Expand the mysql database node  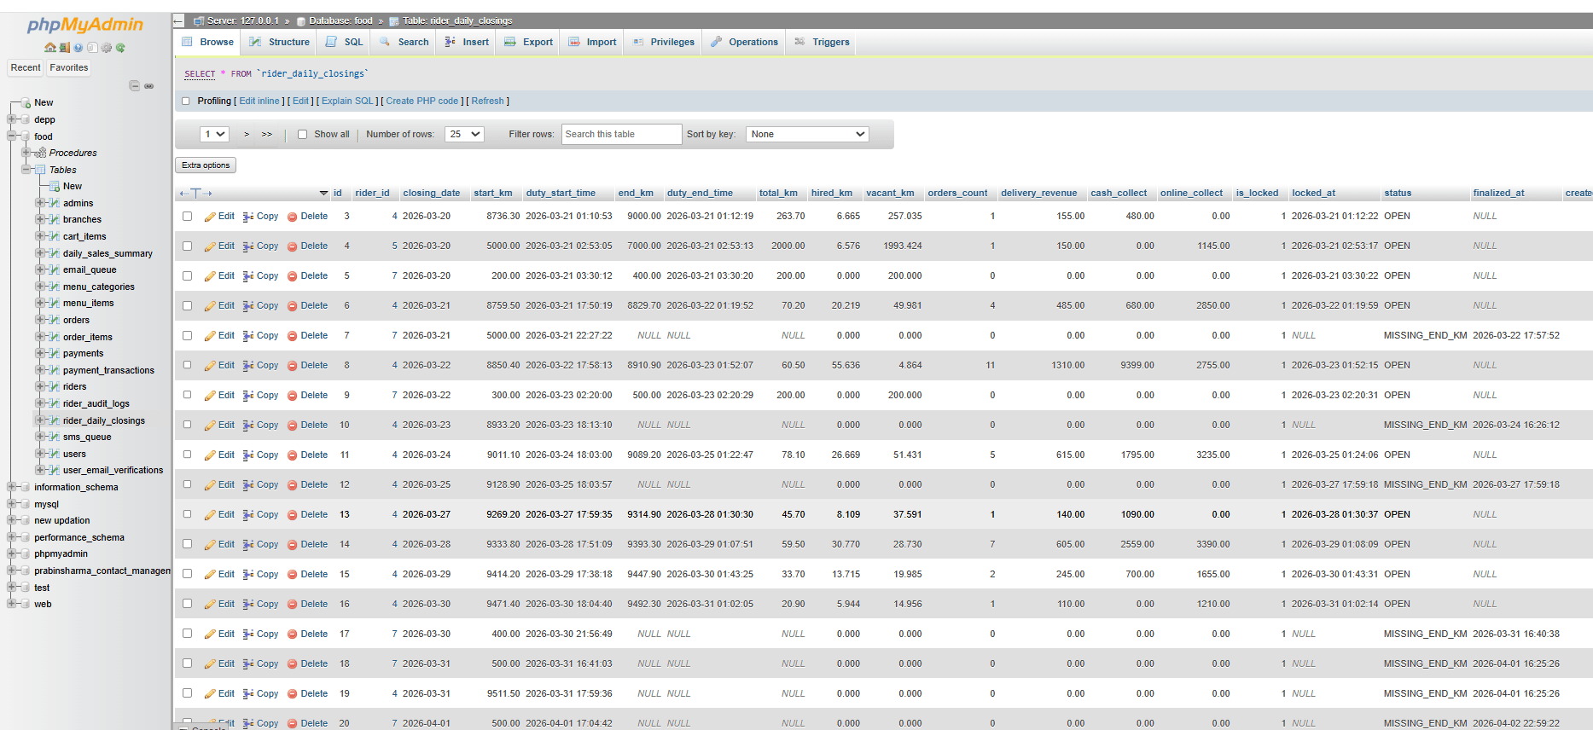[x=12, y=505]
